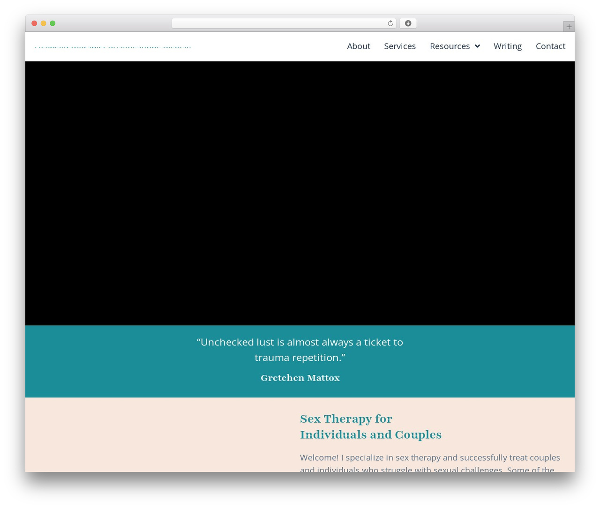
Task: Open the Contact page
Action: click(550, 46)
